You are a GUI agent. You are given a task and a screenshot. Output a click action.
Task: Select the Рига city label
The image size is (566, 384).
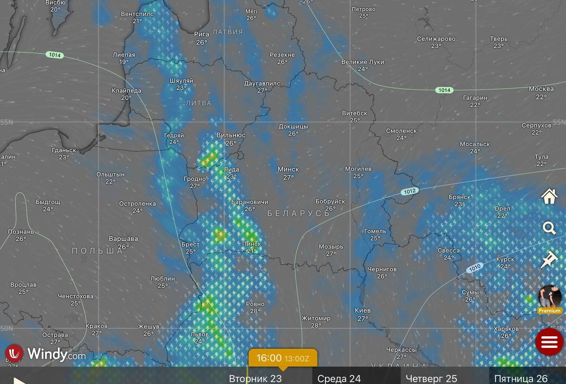[202, 34]
